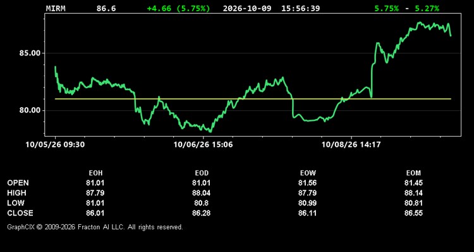Screen dimensions: 474x252
Task: Click the OPEN row label
Action: pos(18,183)
